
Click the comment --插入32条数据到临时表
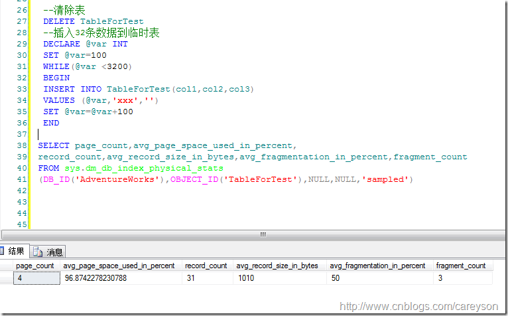pyautogui.click(x=101, y=33)
